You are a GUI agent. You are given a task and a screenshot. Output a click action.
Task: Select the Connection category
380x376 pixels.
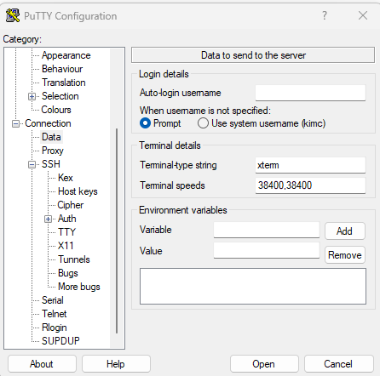point(48,123)
